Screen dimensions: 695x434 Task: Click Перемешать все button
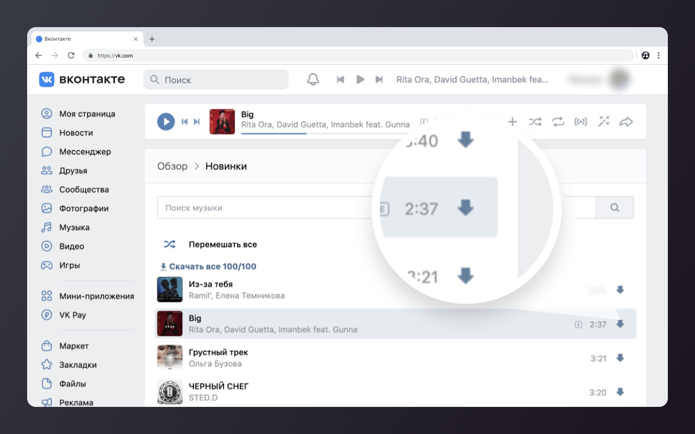(x=222, y=245)
